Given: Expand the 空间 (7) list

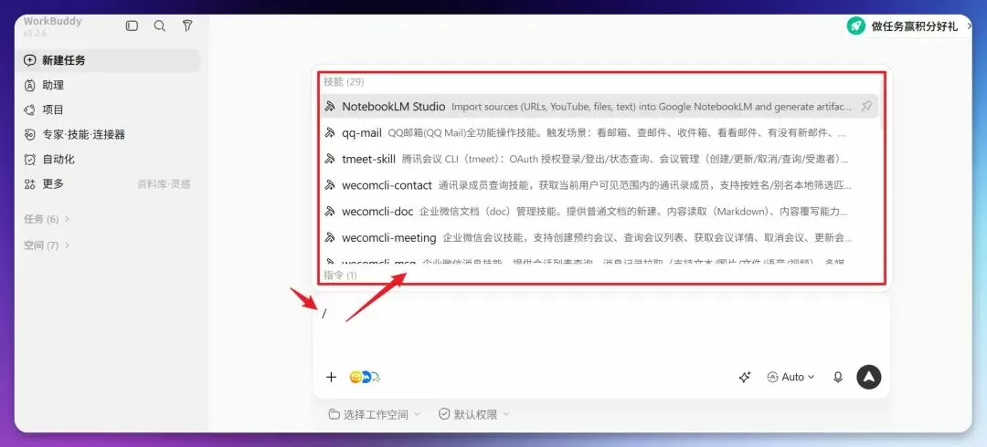Looking at the screenshot, I should [x=47, y=244].
